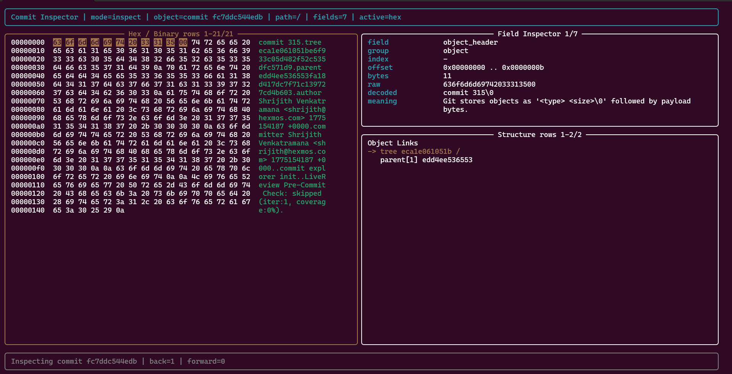Click the ASCII text '(iter:1, coverag'
Image resolution: width=732 pixels, height=374 pixels.
292,202
